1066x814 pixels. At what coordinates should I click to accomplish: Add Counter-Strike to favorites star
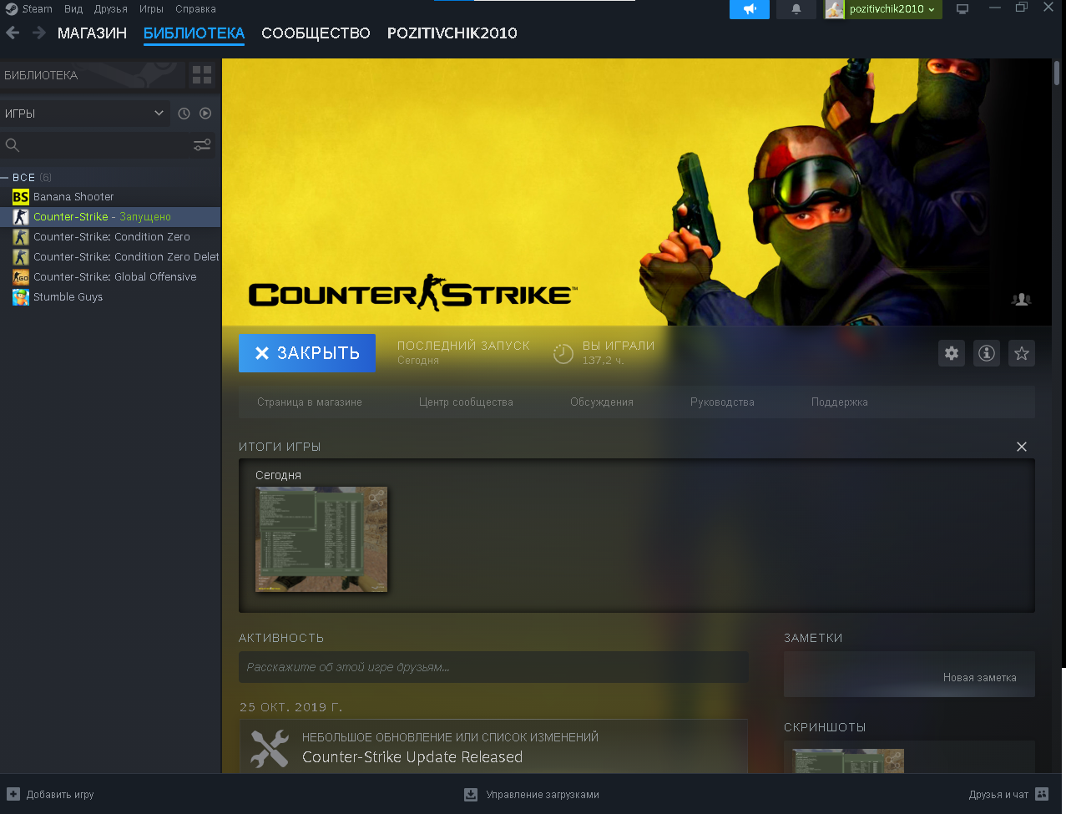click(1022, 353)
